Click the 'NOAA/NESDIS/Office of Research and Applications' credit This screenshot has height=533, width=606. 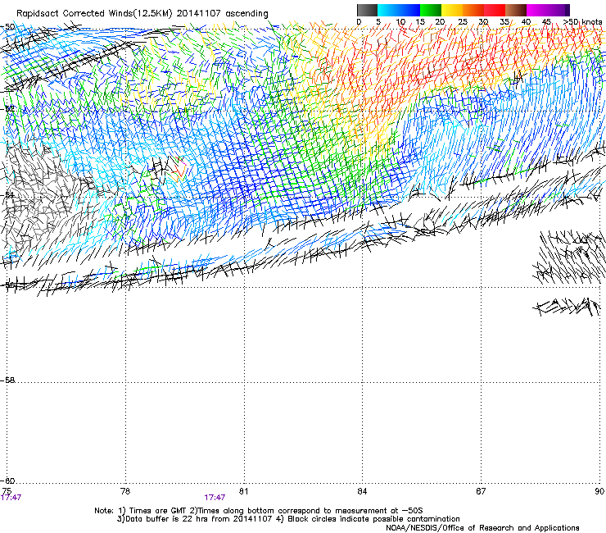[482, 528]
